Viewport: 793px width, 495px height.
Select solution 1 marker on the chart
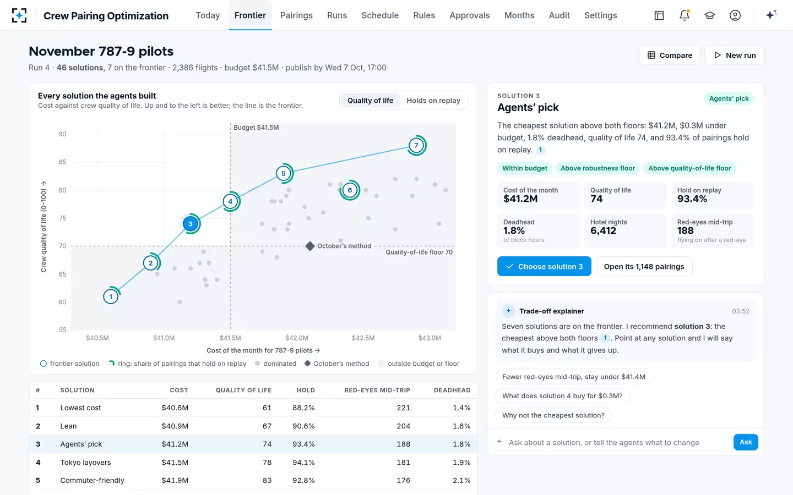pyautogui.click(x=111, y=297)
